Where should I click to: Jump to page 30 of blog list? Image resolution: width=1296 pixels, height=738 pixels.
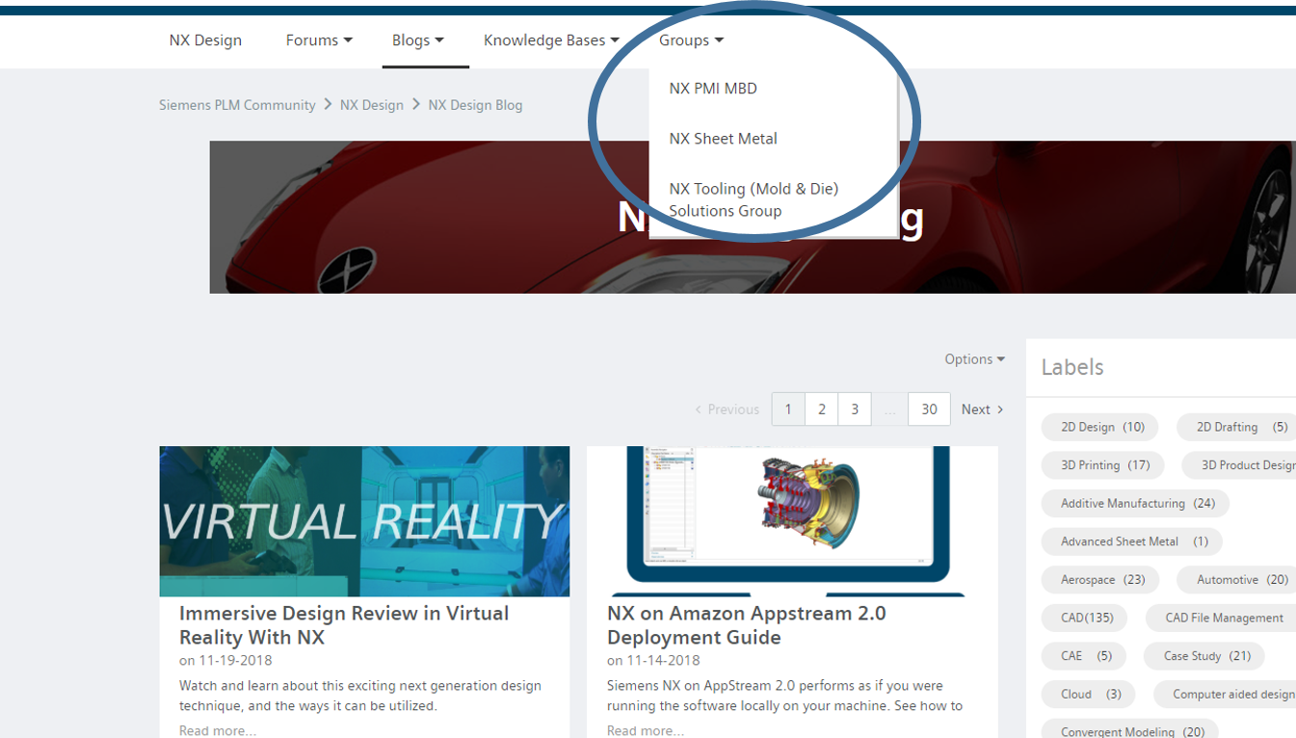[929, 409]
